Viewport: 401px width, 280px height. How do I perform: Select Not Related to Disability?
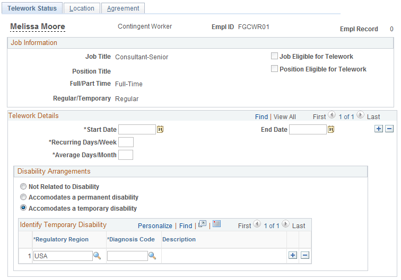click(23, 187)
